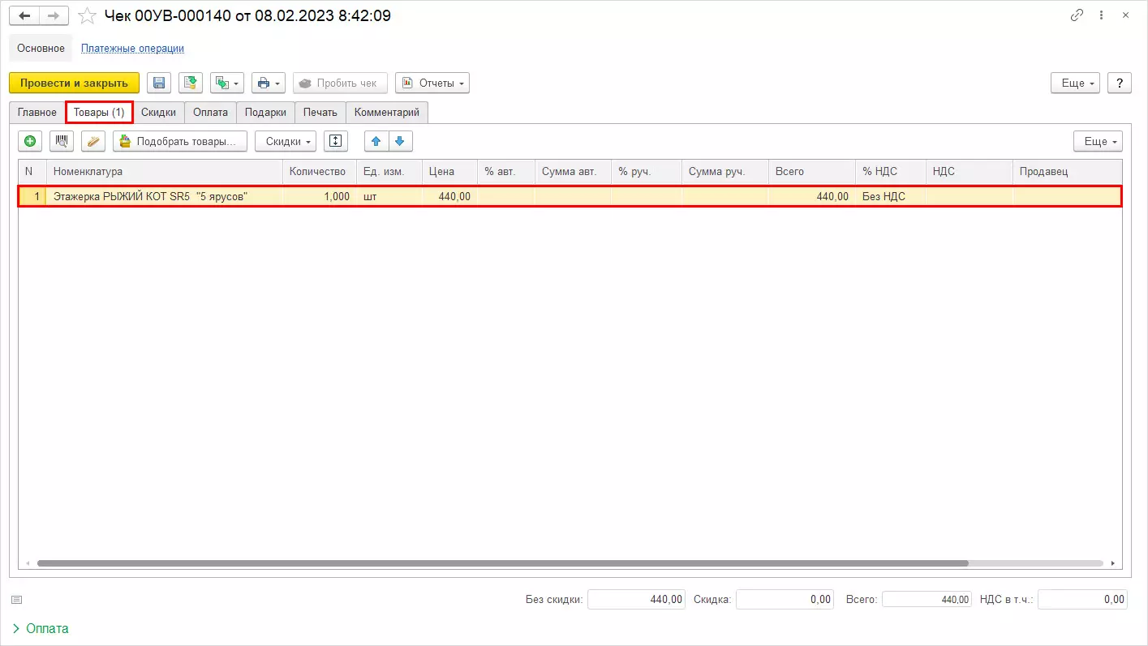Image resolution: width=1148 pixels, height=646 pixels.
Task: Select the Товары (1) tab
Action: pos(99,113)
